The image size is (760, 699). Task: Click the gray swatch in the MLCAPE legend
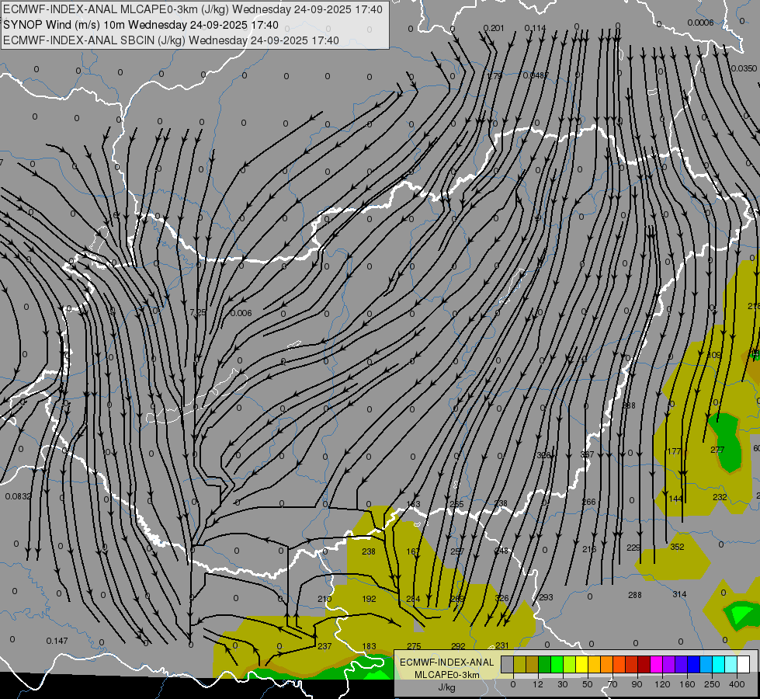(x=508, y=665)
